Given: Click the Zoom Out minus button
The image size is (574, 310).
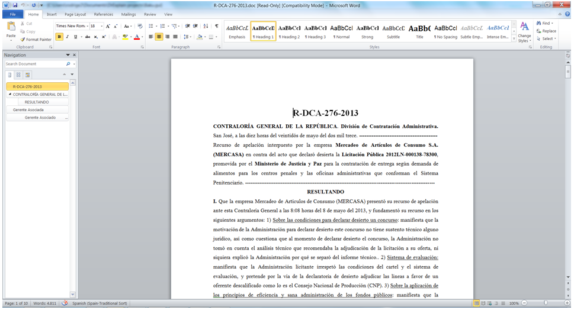Looking at the screenshot, I should click(x=524, y=303).
